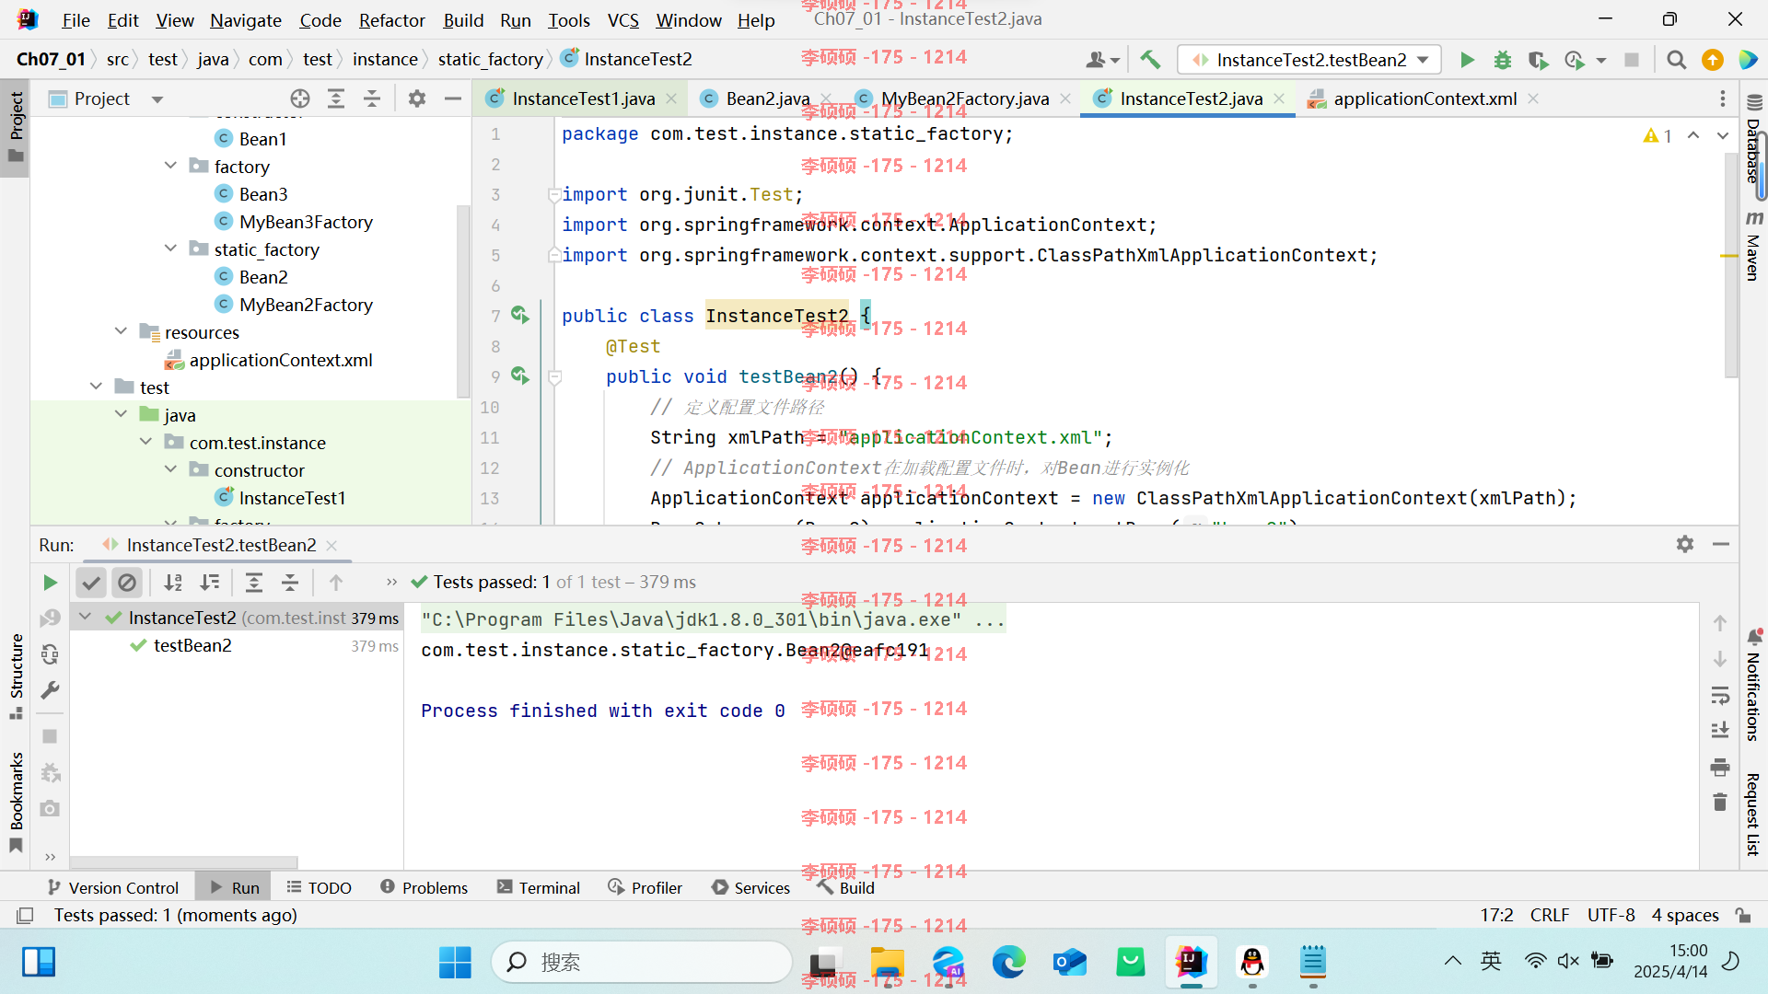Screen dimensions: 1768x994
Task: Collapse the static_factory folder in tree
Action: [170, 248]
